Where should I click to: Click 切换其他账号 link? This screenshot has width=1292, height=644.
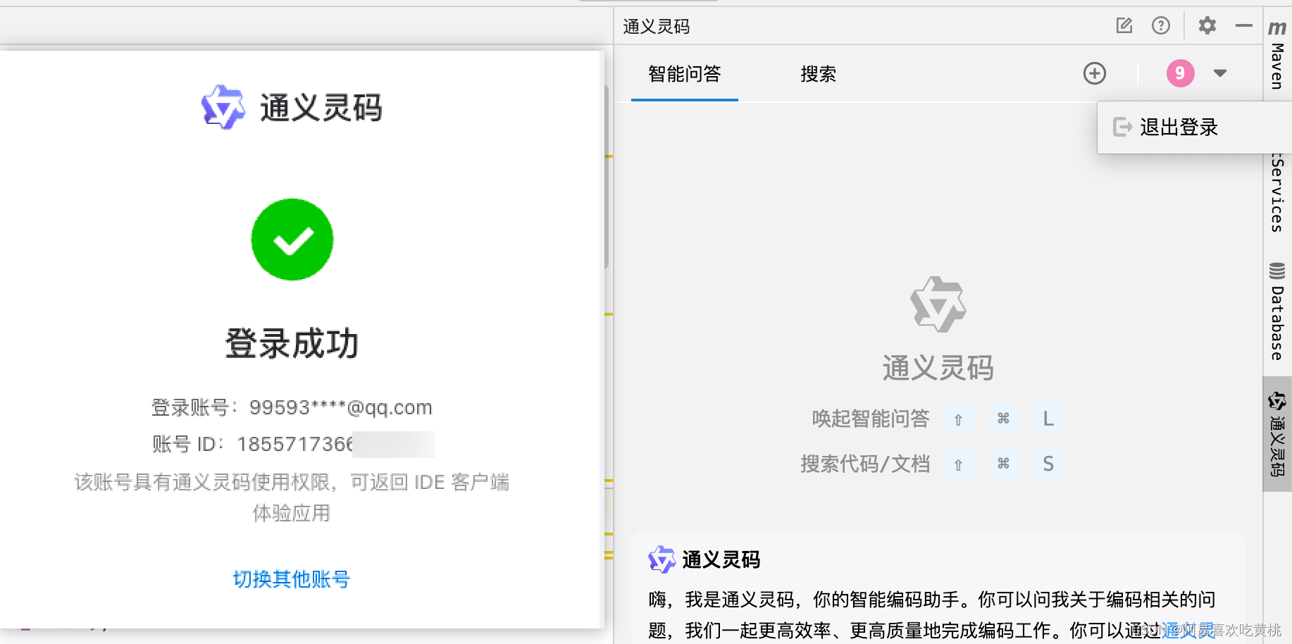292,579
